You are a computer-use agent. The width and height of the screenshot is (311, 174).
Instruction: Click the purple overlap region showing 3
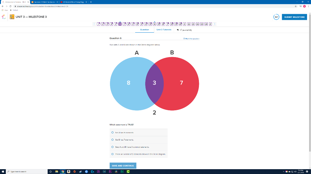[x=155, y=84]
